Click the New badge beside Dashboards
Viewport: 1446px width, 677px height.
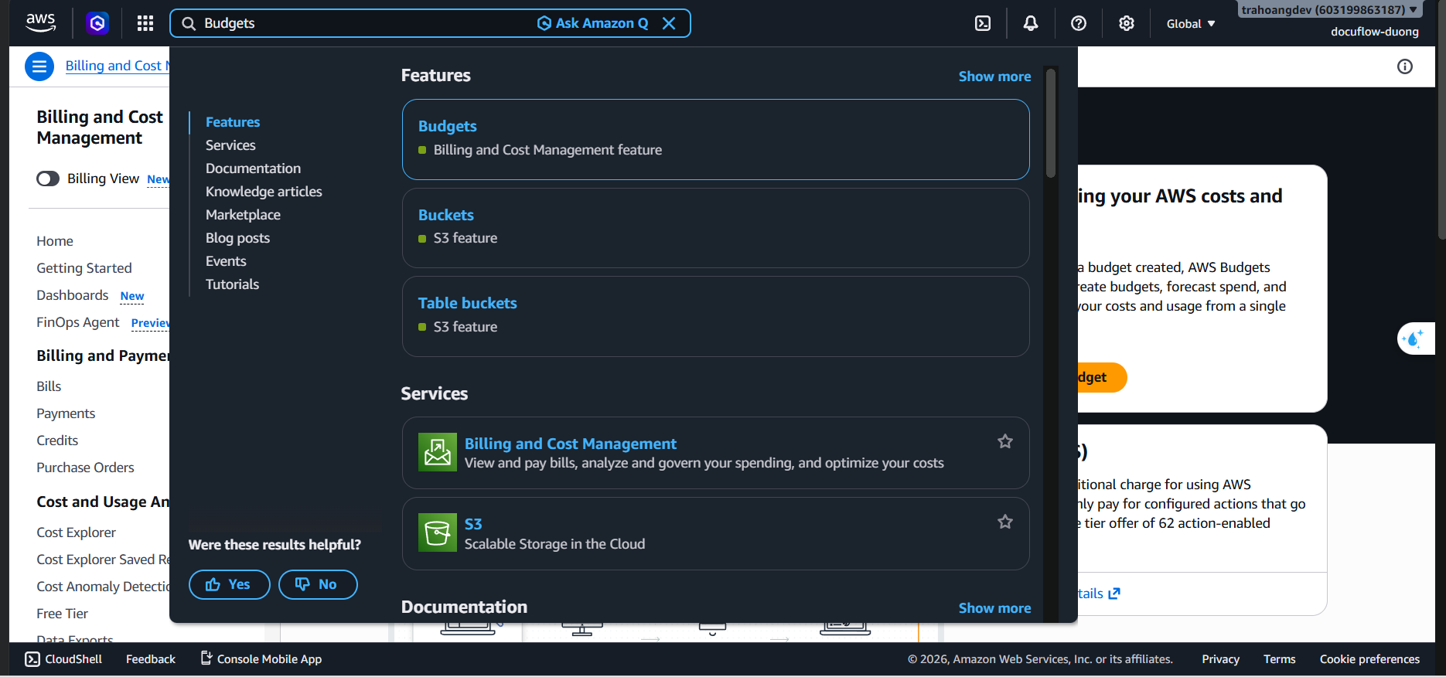click(132, 296)
